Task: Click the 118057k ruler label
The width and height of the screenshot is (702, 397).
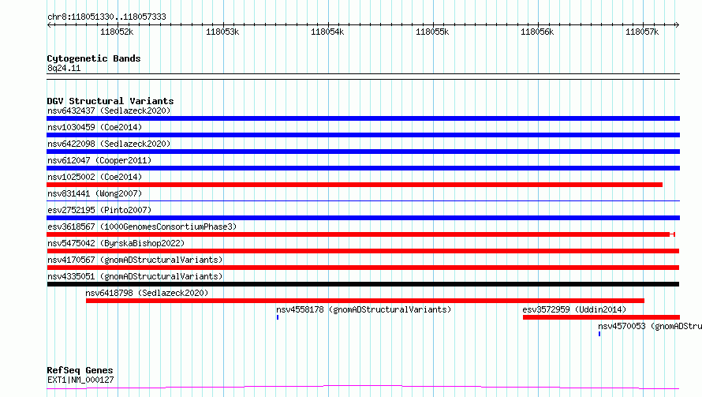Action: click(642, 32)
